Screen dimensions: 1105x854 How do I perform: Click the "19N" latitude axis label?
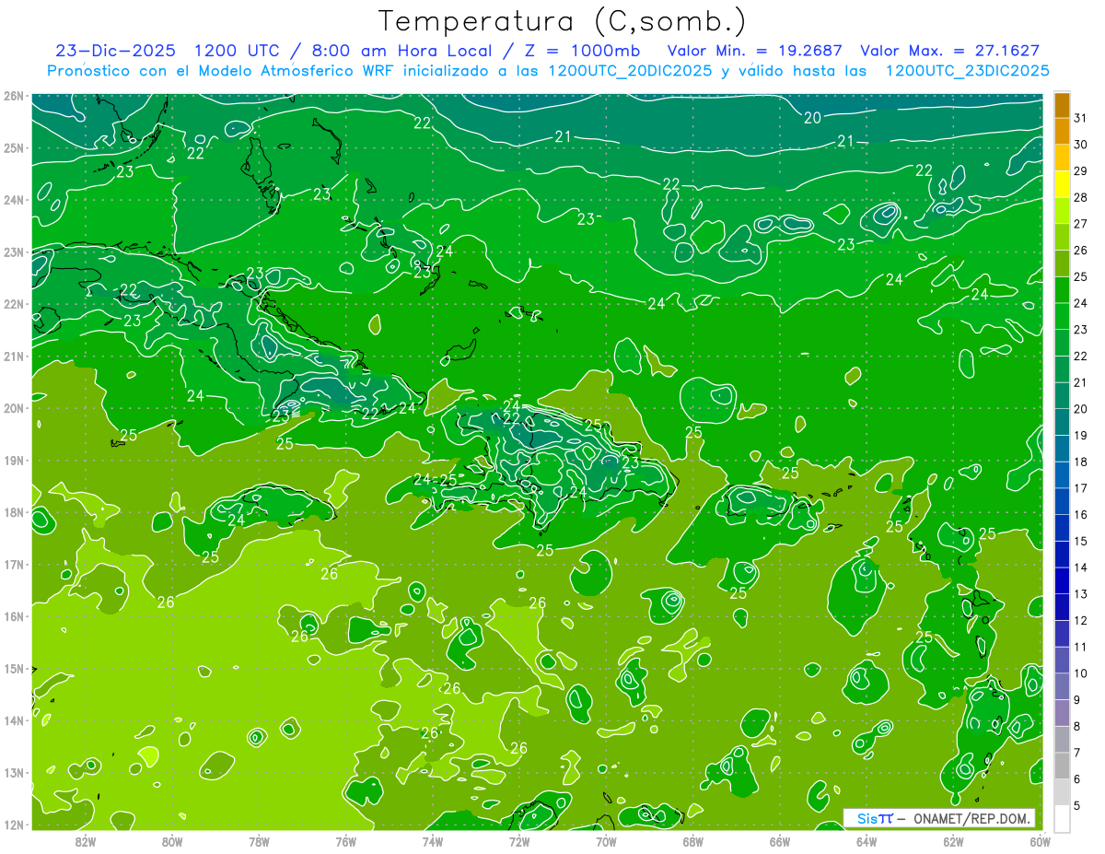pos(13,460)
